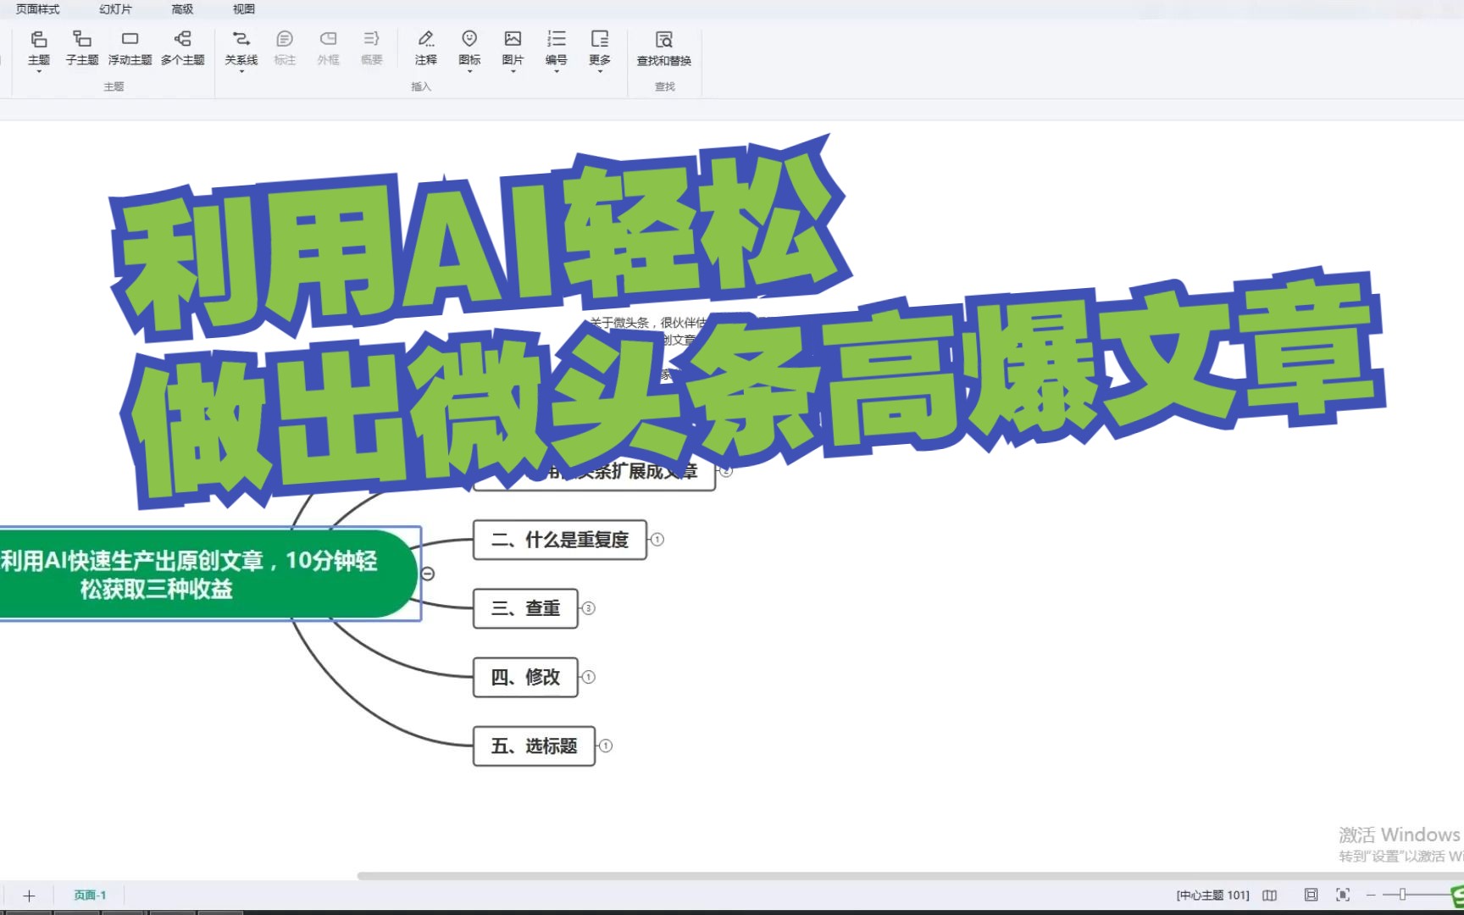Add a new page with plus button
This screenshot has width=1464, height=915.
[x=29, y=896]
